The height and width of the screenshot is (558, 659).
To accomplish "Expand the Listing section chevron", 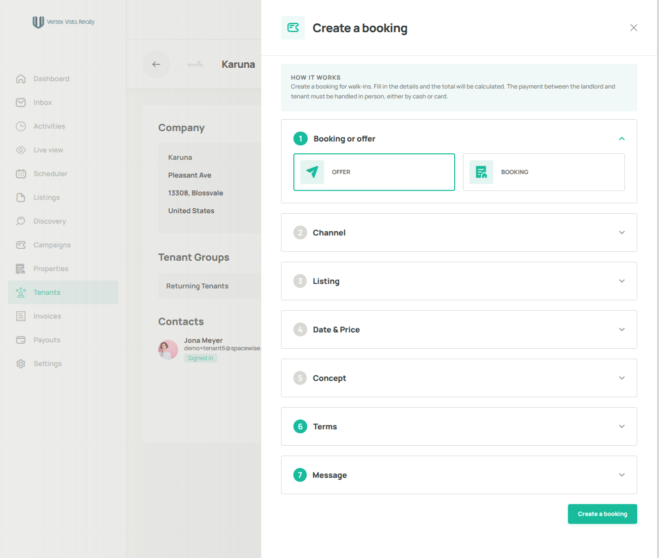I will 622,281.
